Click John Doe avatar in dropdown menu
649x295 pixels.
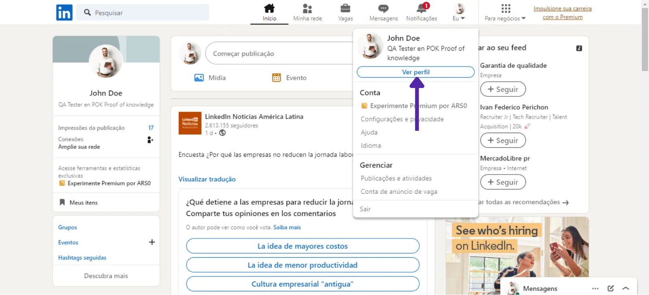tap(370, 46)
